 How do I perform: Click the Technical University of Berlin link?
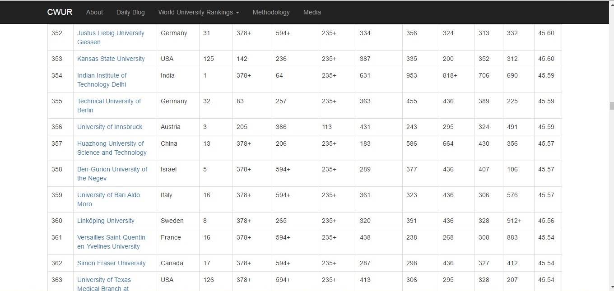coord(109,102)
